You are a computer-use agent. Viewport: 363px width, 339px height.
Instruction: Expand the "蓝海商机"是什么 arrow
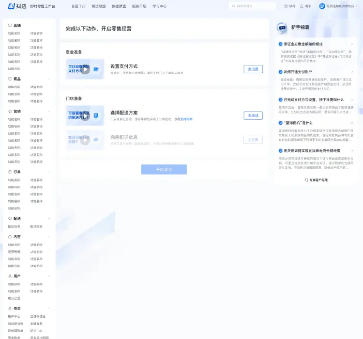coord(352,123)
